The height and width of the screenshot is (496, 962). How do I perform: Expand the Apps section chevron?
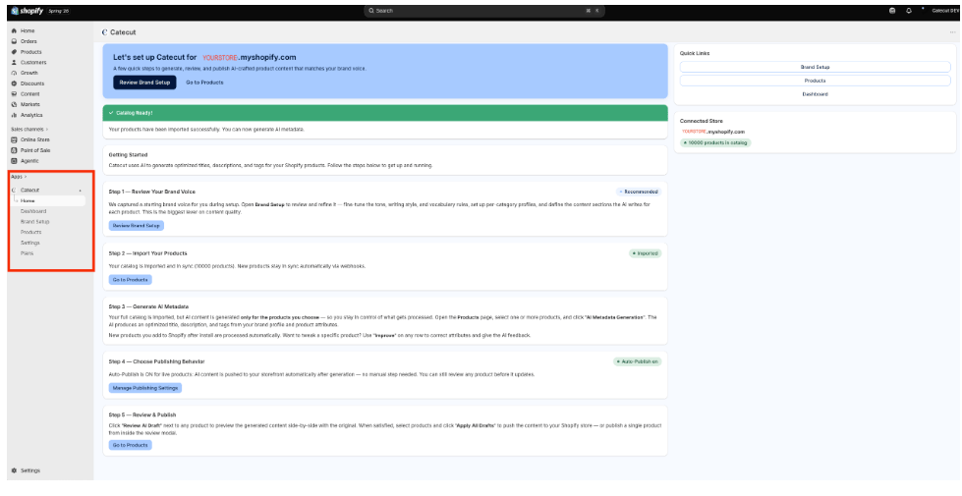pyautogui.click(x=26, y=177)
